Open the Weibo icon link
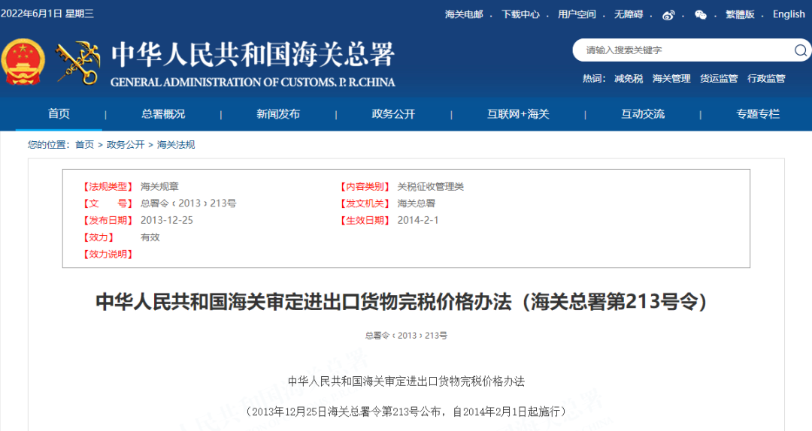The image size is (812, 431). click(668, 15)
